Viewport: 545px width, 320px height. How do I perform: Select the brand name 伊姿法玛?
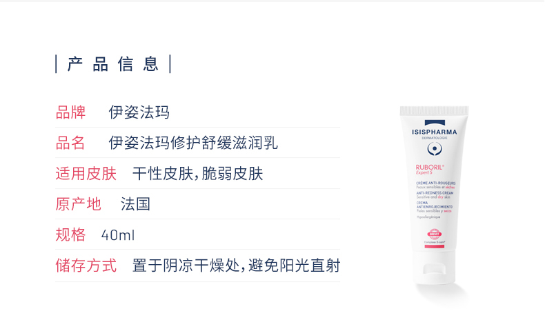pyautogui.click(x=139, y=112)
